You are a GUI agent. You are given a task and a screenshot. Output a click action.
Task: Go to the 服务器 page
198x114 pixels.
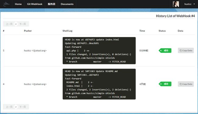pos(51,4)
